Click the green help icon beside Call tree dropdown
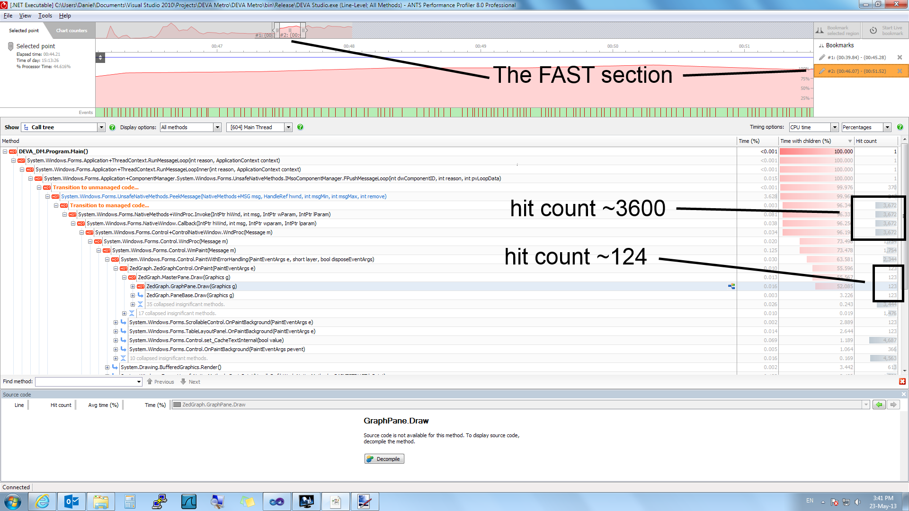 click(112, 127)
